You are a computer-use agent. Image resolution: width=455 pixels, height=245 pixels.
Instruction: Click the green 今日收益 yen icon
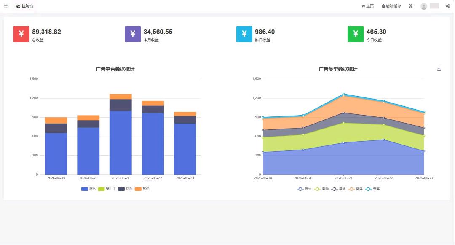(356, 34)
